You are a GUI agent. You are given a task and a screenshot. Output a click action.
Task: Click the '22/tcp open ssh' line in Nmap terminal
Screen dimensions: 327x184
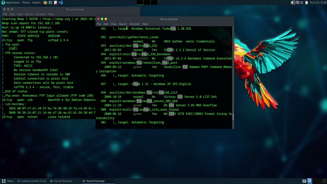tap(49, 100)
